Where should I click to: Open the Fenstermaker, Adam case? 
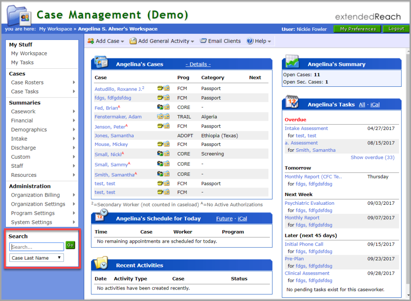coord(118,117)
